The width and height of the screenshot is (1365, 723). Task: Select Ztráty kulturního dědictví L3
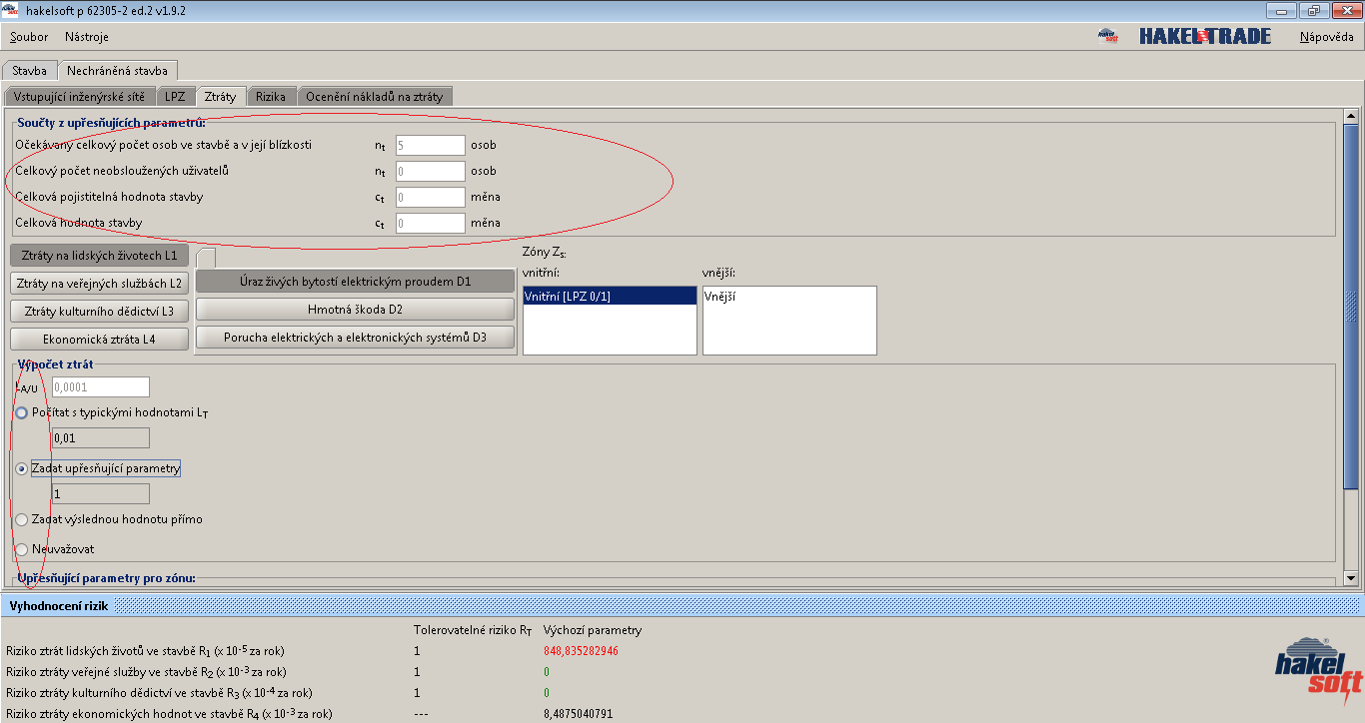pos(99,312)
